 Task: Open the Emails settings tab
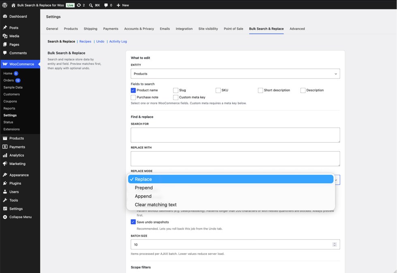(x=165, y=29)
